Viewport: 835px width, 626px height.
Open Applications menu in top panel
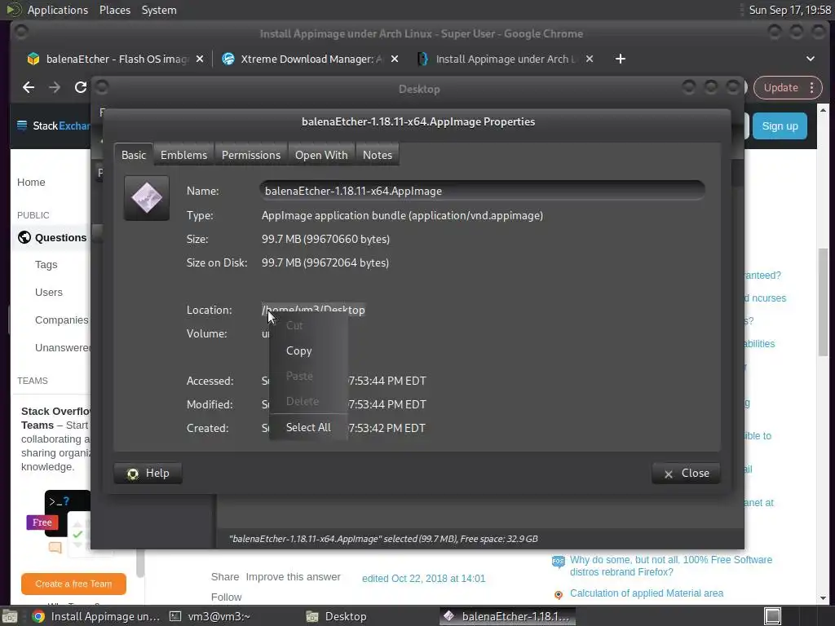58,10
